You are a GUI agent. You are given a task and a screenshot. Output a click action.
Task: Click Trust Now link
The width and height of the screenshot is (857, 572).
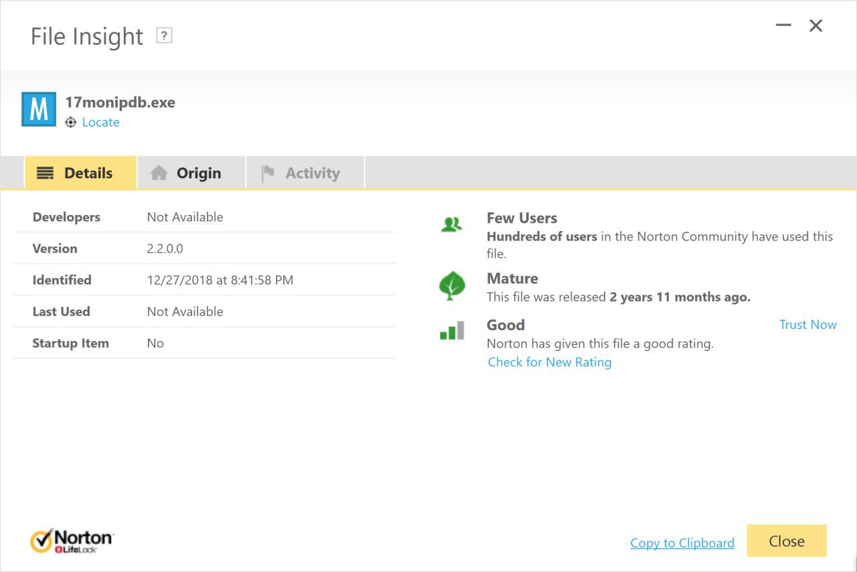coord(807,325)
